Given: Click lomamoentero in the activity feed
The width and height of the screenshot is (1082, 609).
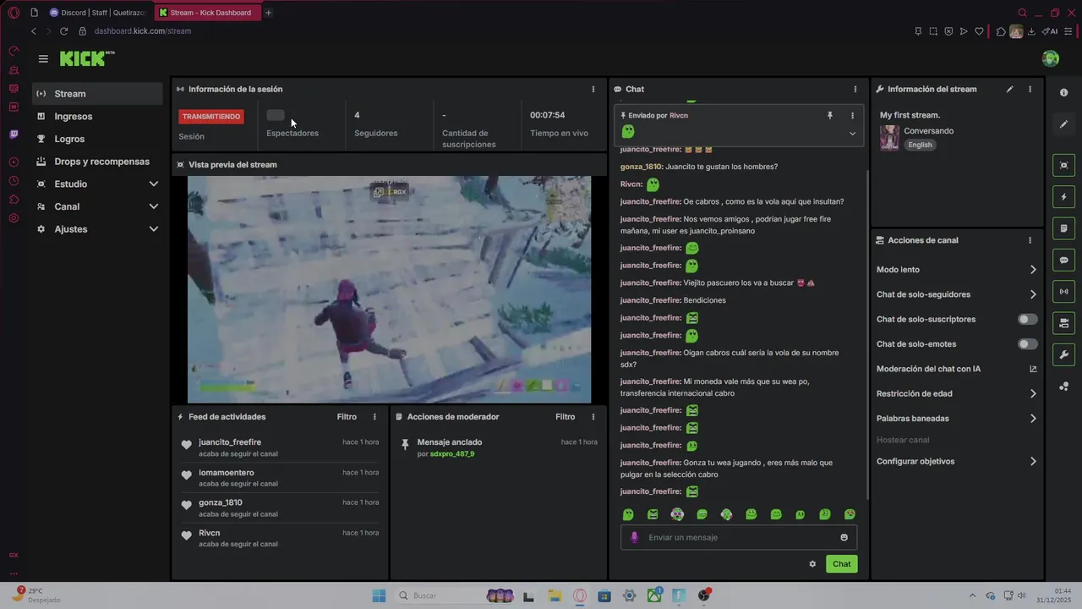Looking at the screenshot, I should [x=227, y=473].
